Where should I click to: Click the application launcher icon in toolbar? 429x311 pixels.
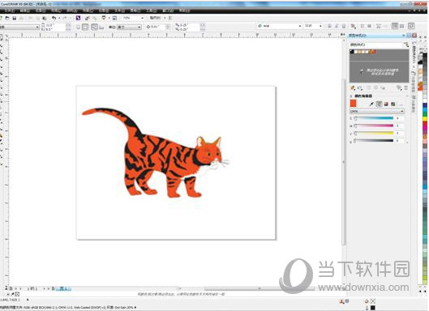coord(104,18)
